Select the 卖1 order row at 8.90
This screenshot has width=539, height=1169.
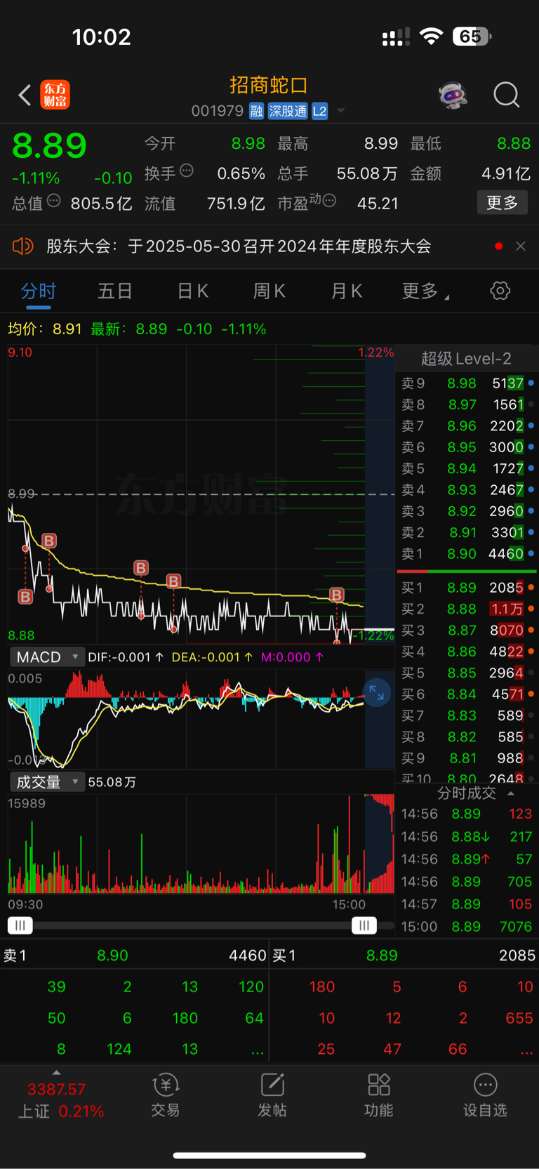pyautogui.click(x=467, y=554)
